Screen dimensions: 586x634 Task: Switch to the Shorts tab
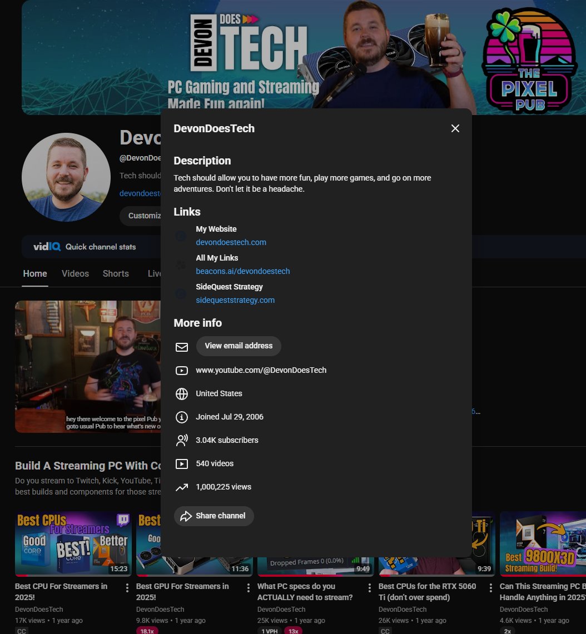116,274
